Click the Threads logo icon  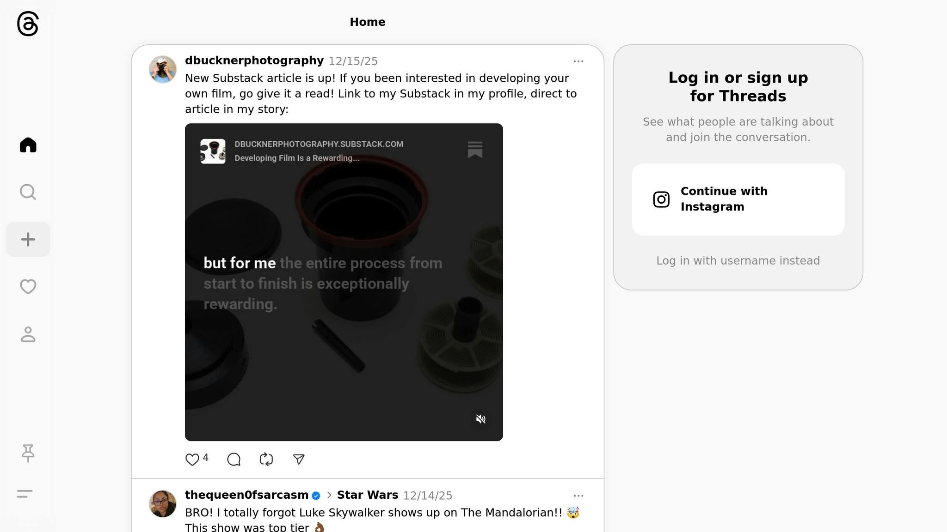click(x=28, y=24)
